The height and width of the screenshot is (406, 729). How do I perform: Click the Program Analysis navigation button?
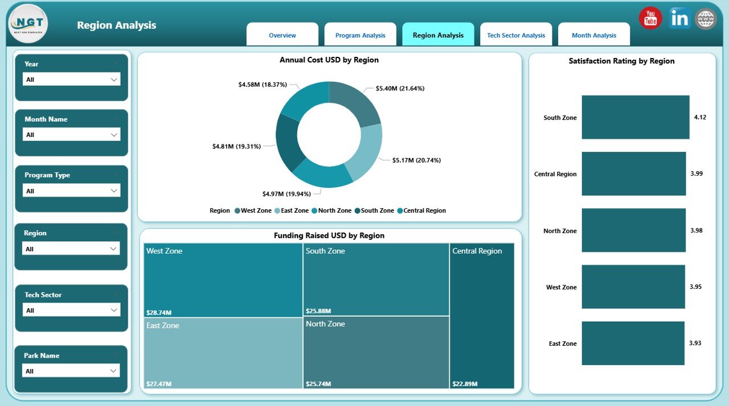(x=361, y=35)
